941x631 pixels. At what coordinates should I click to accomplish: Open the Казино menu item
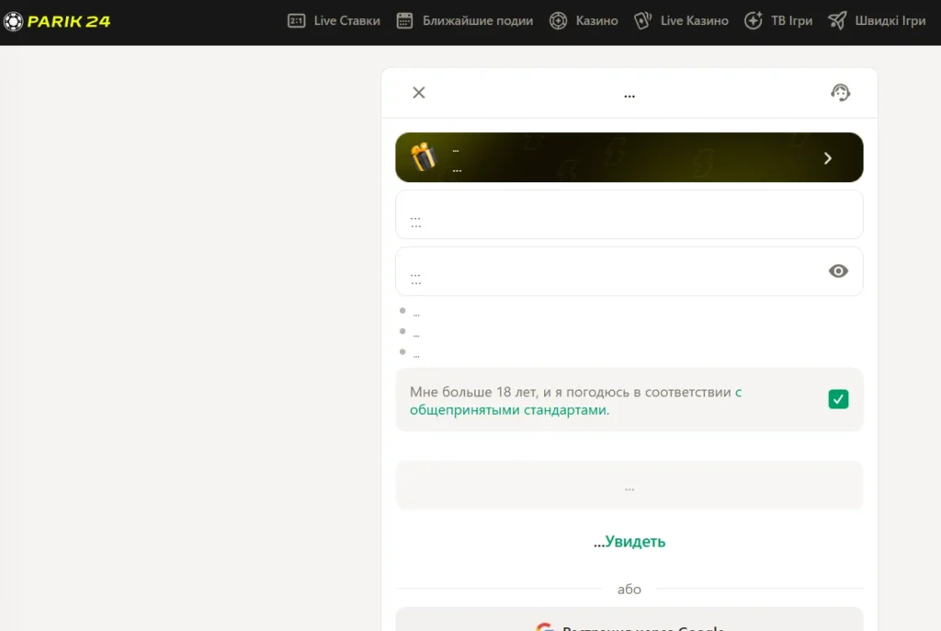pyautogui.click(x=596, y=20)
